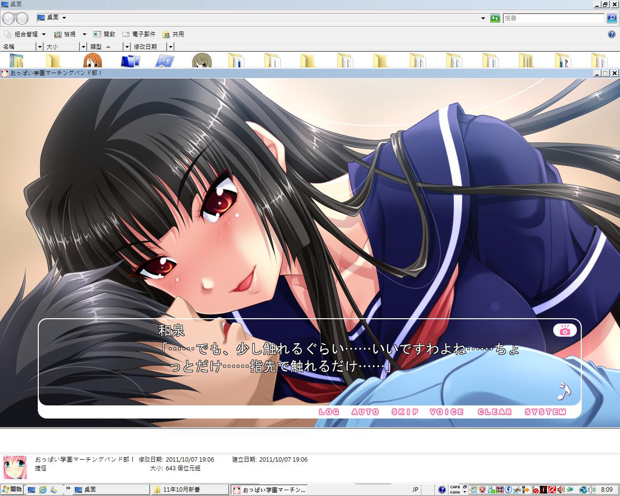Click the 開始 Start button
Image resolution: width=620 pixels, height=496 pixels.
[x=12, y=489]
